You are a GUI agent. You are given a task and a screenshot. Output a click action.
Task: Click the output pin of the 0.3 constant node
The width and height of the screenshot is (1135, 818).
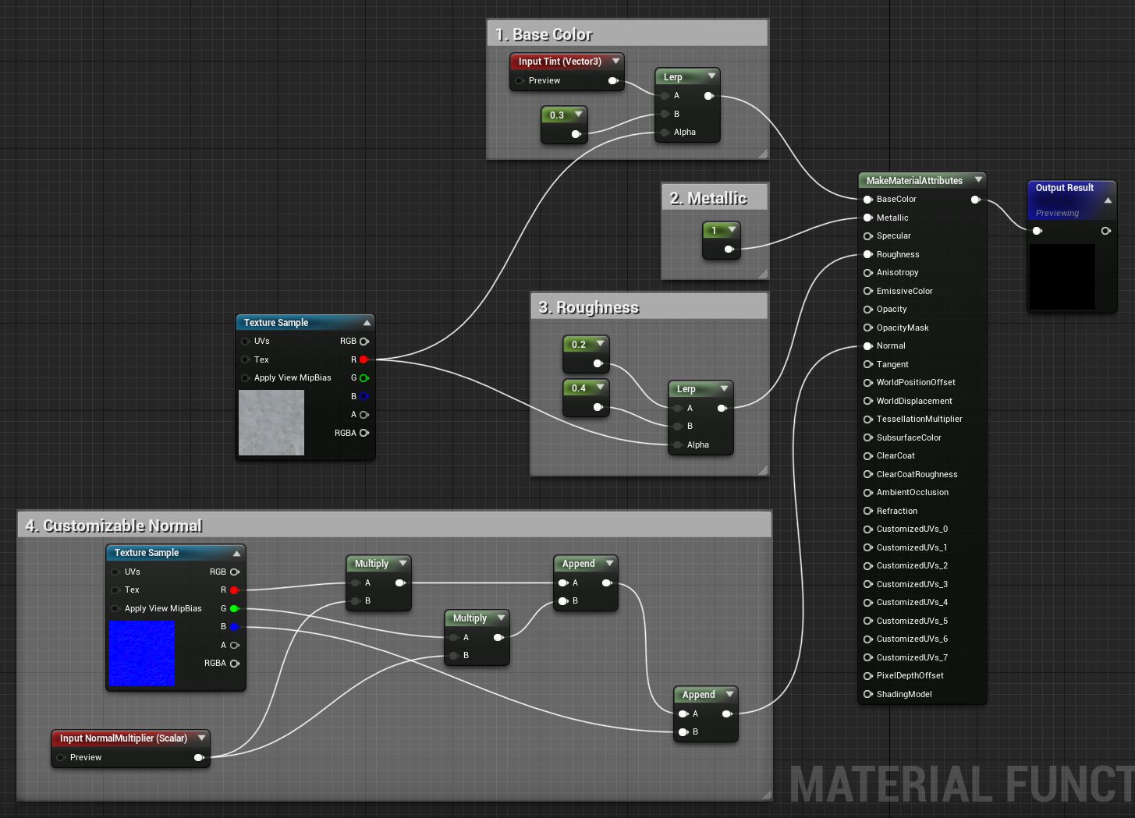click(x=576, y=134)
